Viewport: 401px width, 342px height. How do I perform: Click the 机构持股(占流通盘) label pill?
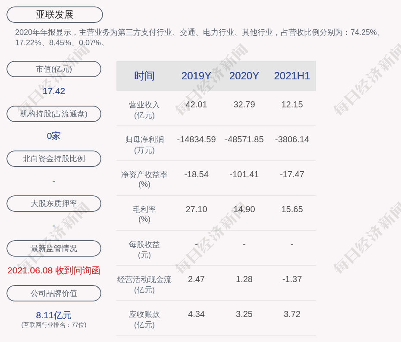(x=54, y=114)
